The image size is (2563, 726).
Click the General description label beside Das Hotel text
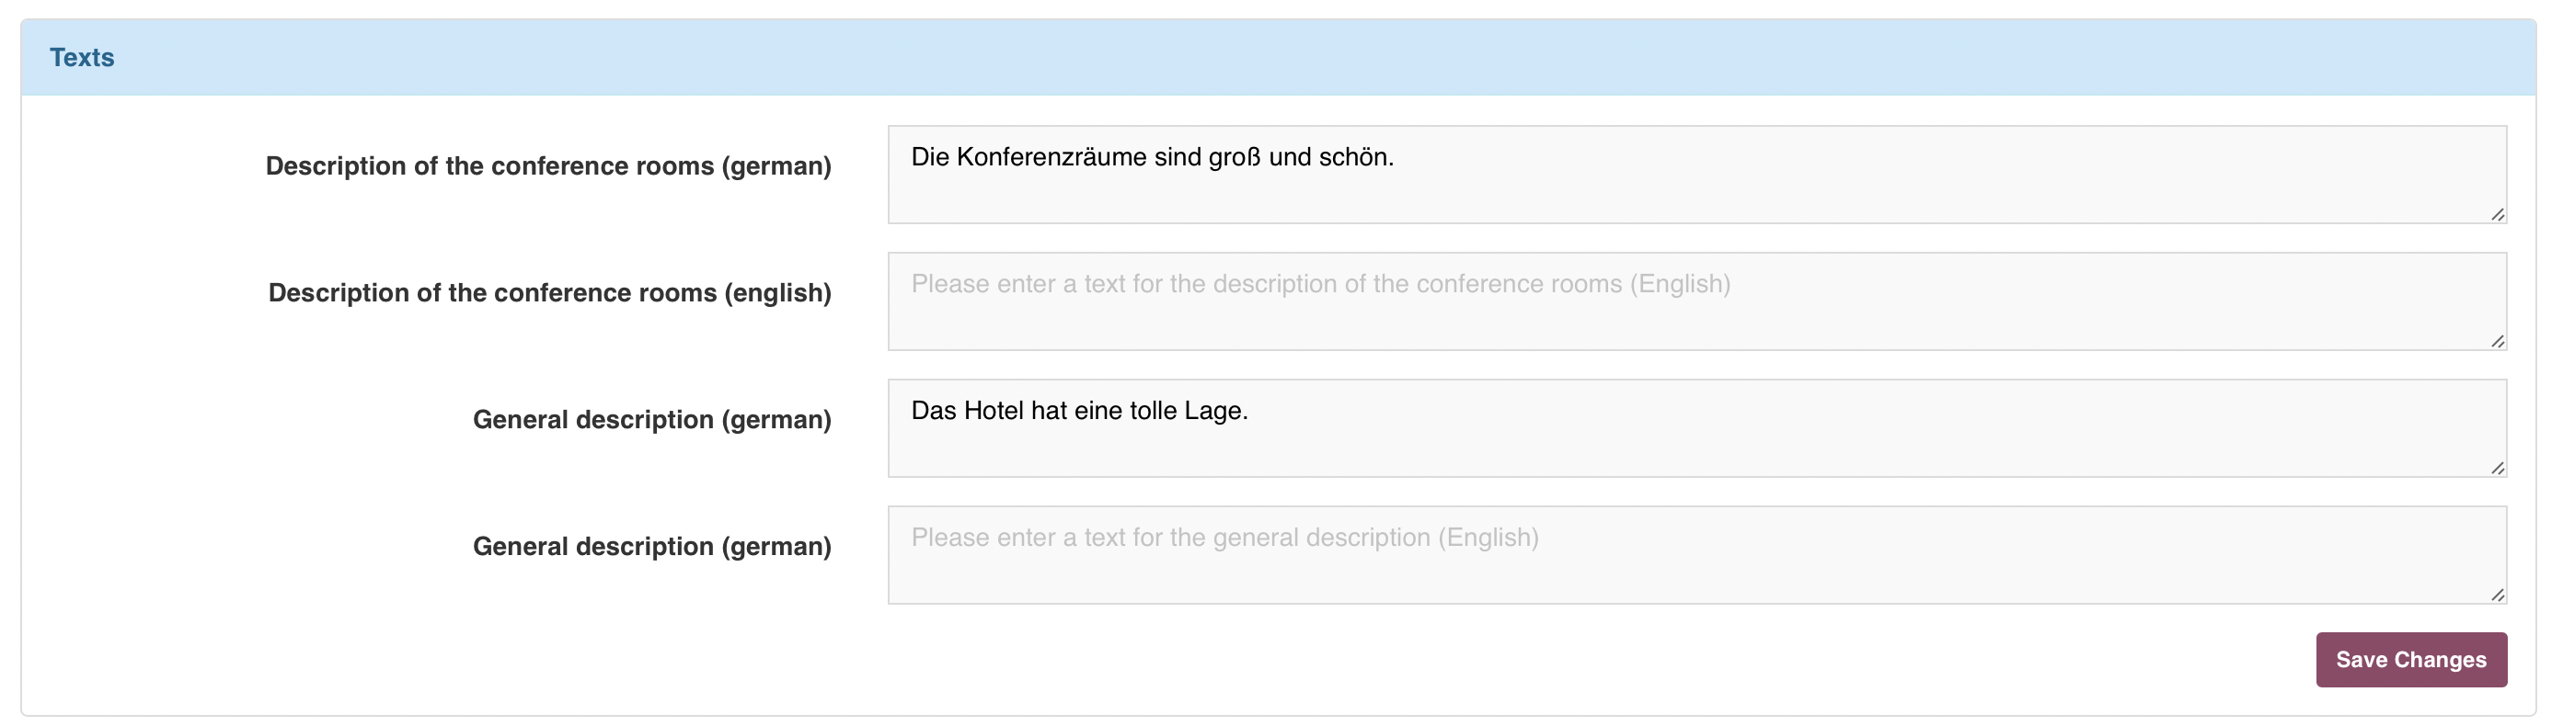651,420
